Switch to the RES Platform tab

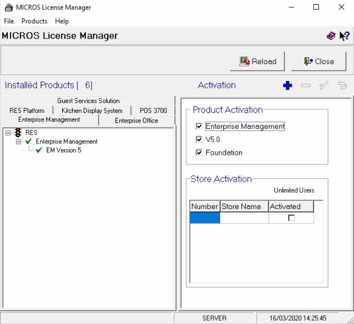(x=27, y=110)
